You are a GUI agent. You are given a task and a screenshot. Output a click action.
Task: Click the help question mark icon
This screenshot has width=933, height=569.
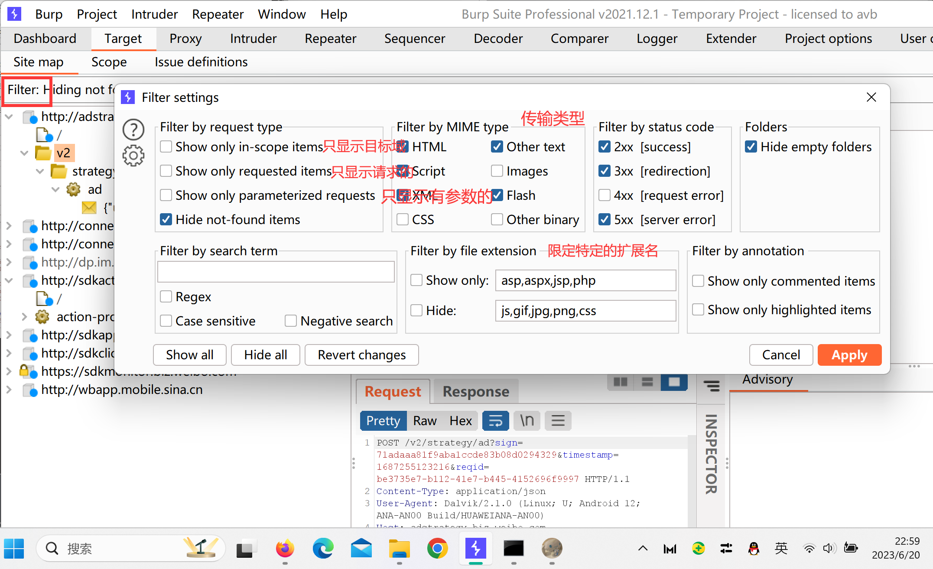(x=133, y=129)
